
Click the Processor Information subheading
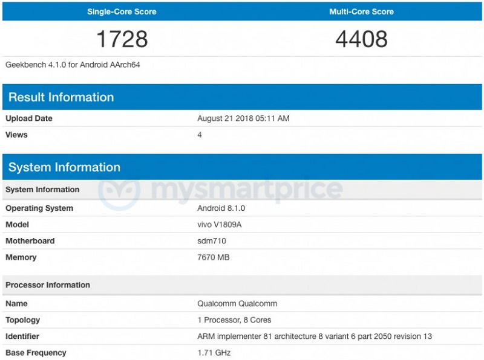click(x=48, y=284)
